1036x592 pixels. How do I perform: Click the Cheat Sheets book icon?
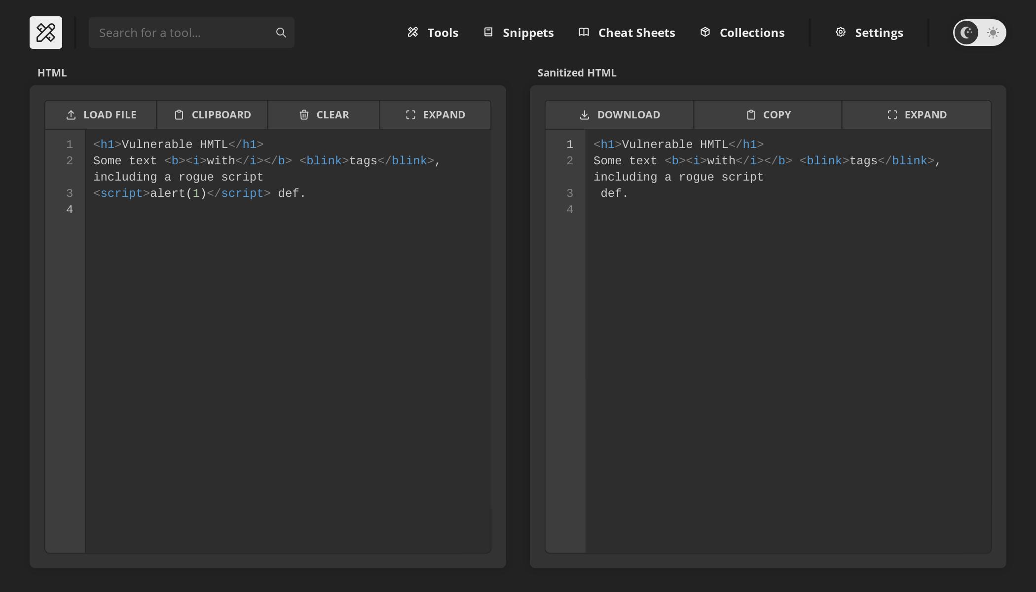pos(584,32)
